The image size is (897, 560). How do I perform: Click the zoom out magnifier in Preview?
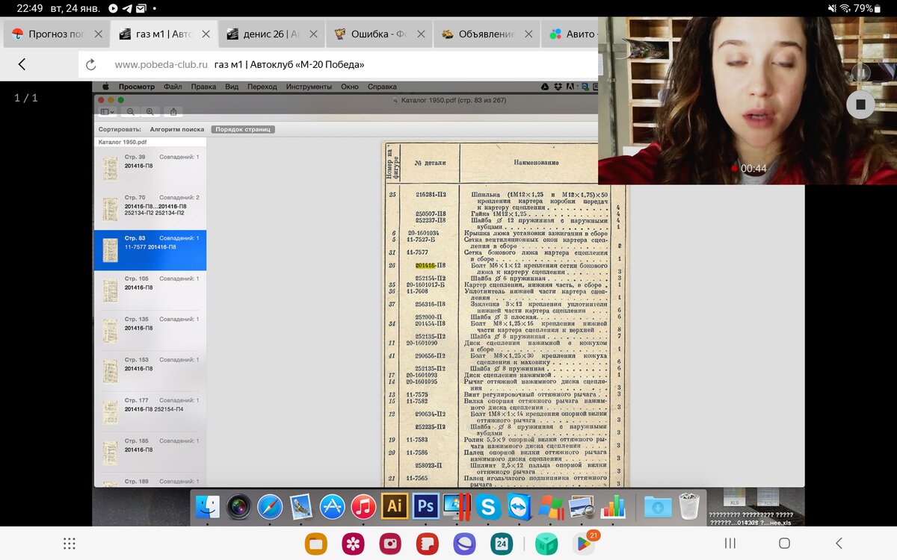(131, 112)
